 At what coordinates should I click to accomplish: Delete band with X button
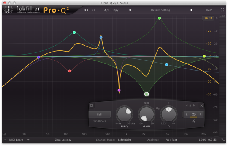[201, 105]
